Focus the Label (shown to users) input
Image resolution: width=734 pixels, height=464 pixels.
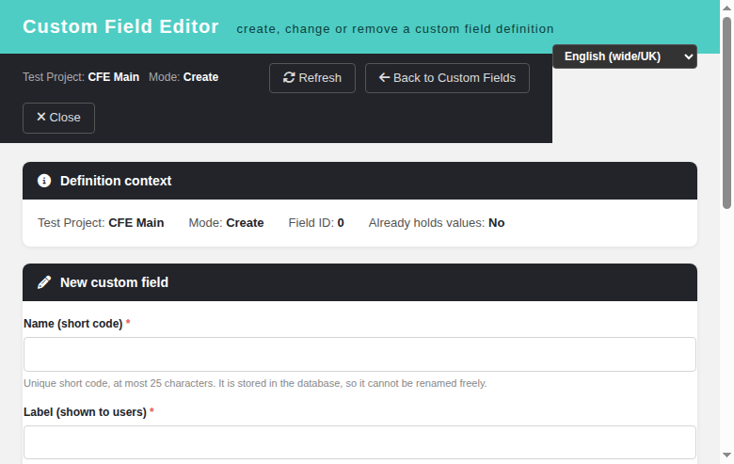click(359, 442)
